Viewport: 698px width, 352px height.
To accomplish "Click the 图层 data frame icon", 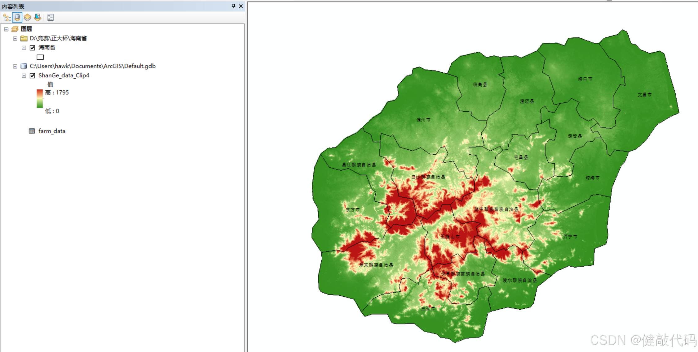I will pyautogui.click(x=15, y=29).
